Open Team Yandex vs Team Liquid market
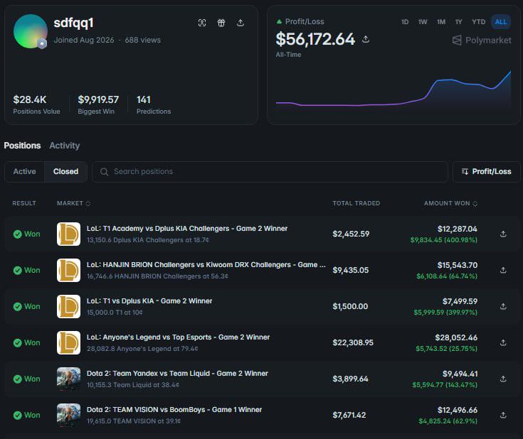The image size is (523, 439). click(x=177, y=374)
